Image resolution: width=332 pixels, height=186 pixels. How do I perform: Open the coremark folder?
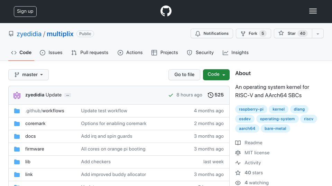coord(35,123)
